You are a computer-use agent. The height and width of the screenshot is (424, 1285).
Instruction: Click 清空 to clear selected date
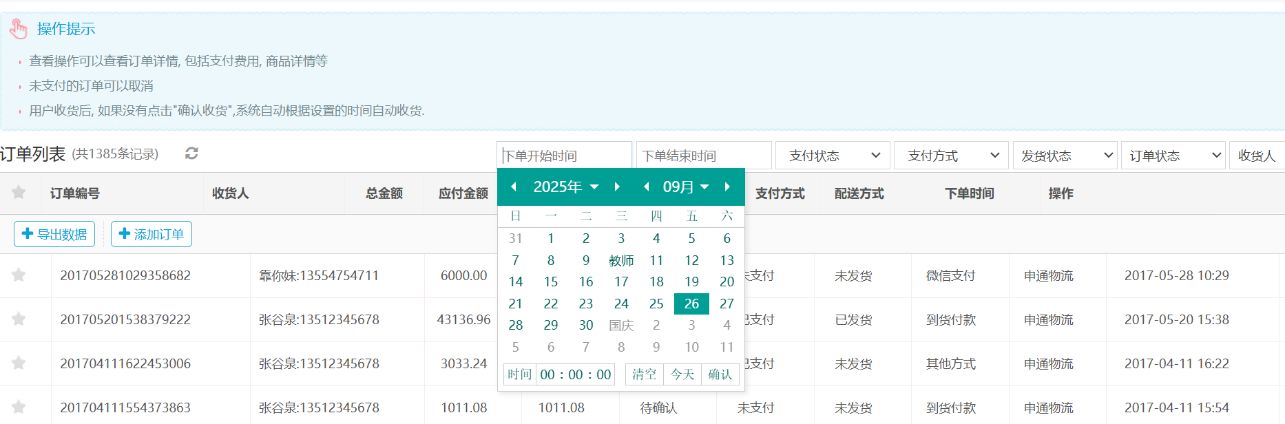pyautogui.click(x=645, y=374)
